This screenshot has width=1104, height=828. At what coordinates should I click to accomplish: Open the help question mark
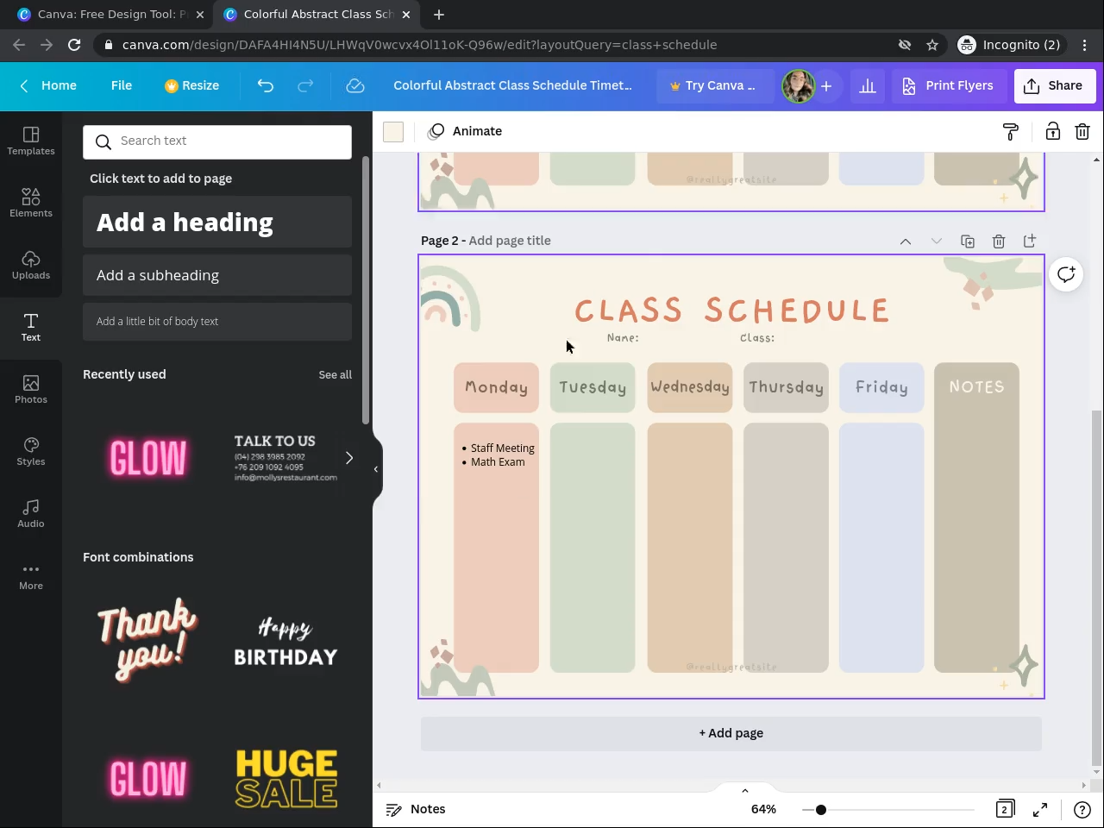[x=1082, y=809]
